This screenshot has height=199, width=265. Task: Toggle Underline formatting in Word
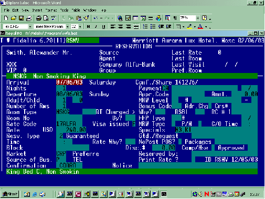tap(103, 27)
